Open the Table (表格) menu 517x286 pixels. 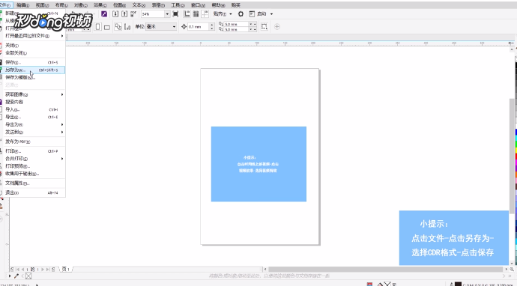coord(158,5)
